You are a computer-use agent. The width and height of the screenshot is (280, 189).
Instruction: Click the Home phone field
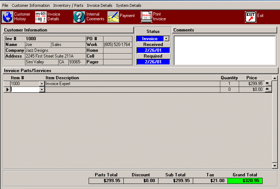click(x=118, y=50)
